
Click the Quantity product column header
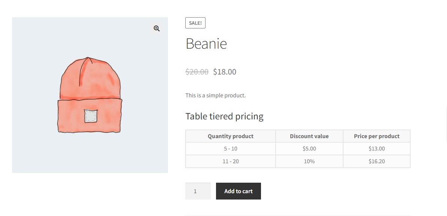[230, 136]
